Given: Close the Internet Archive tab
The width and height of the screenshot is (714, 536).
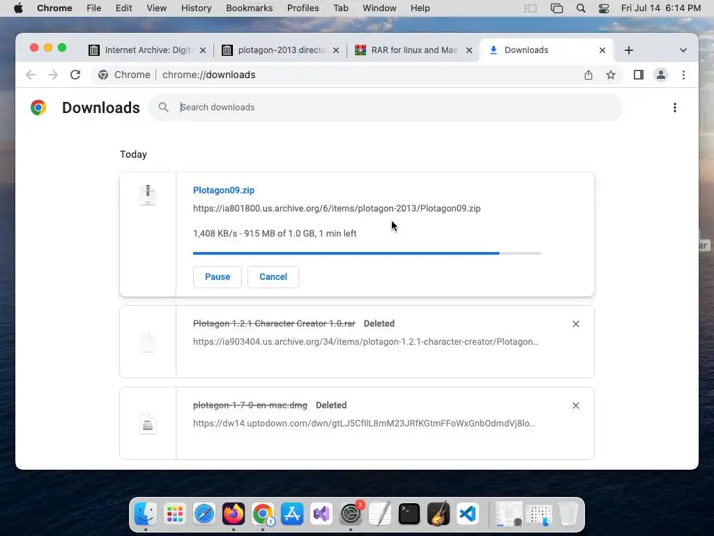Looking at the screenshot, I should (x=203, y=50).
